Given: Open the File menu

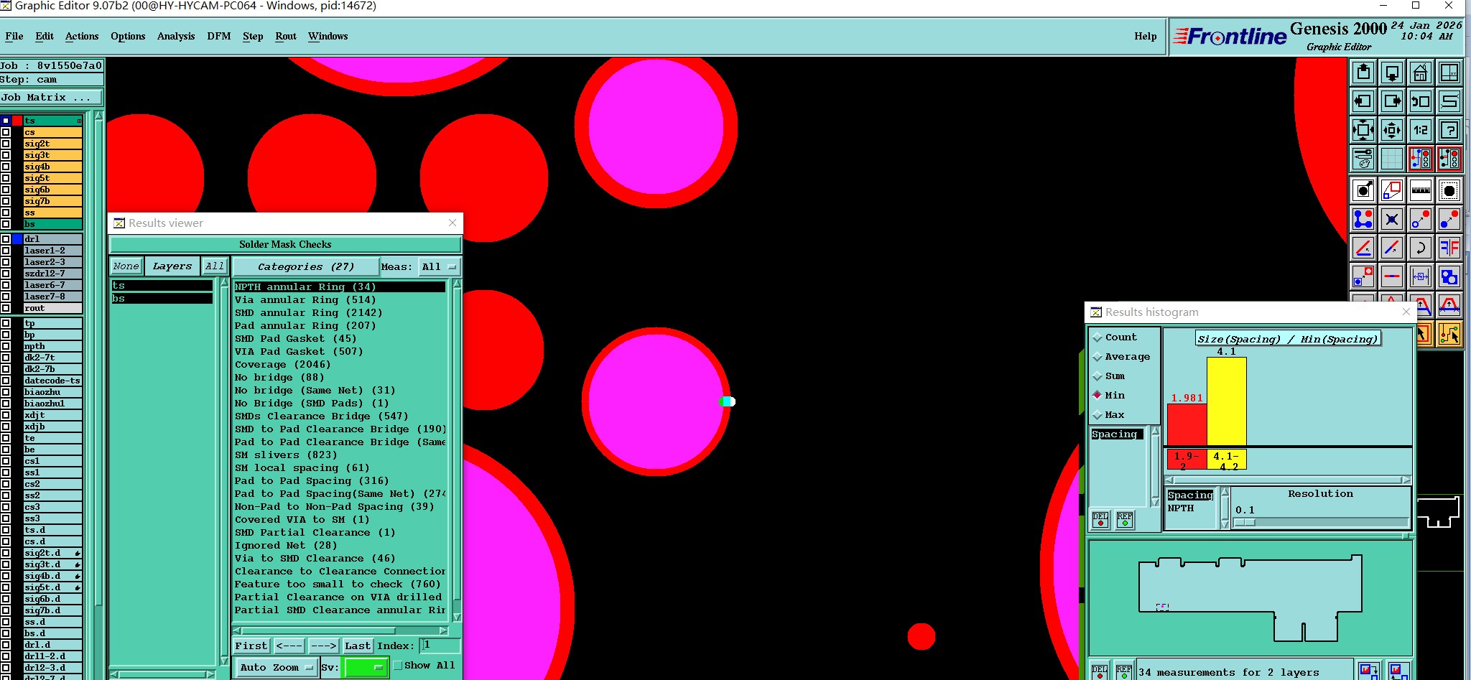Looking at the screenshot, I should [x=14, y=36].
